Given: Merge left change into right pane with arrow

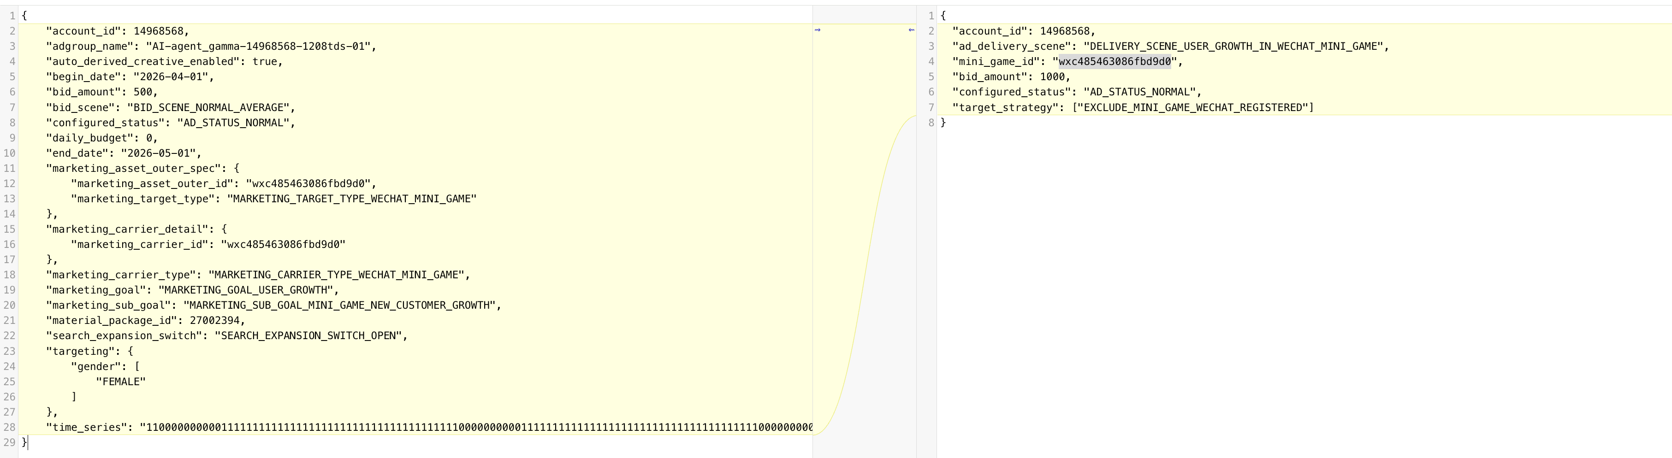Looking at the screenshot, I should click(x=817, y=30).
